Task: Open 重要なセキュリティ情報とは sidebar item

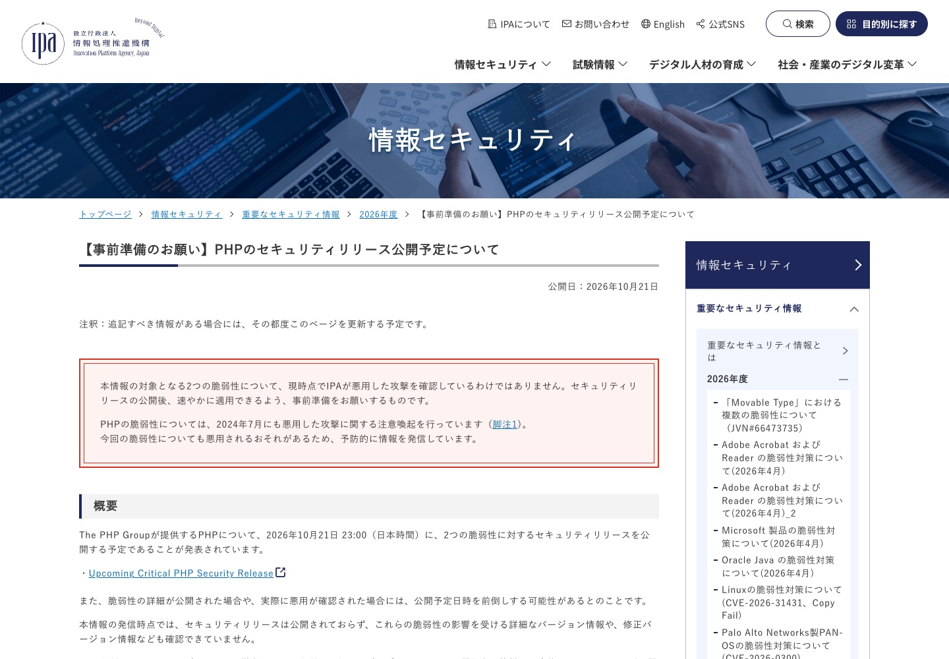Action: (778, 351)
